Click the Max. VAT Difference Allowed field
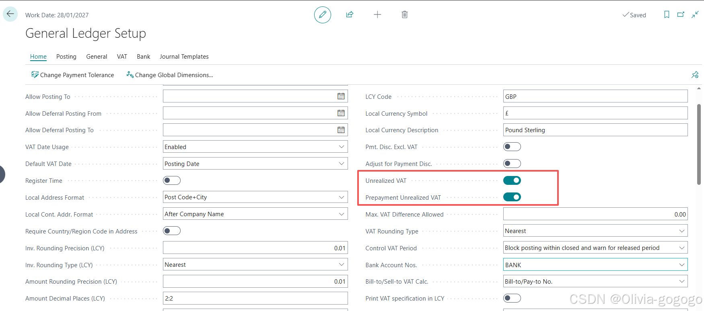The height and width of the screenshot is (311, 704). (595, 214)
